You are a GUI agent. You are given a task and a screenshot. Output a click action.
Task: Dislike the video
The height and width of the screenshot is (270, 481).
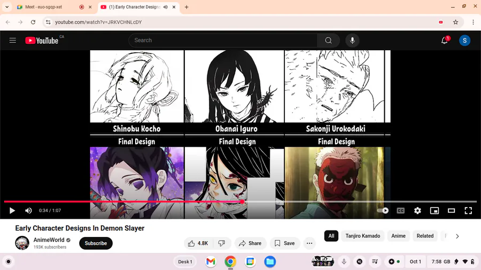click(221, 243)
